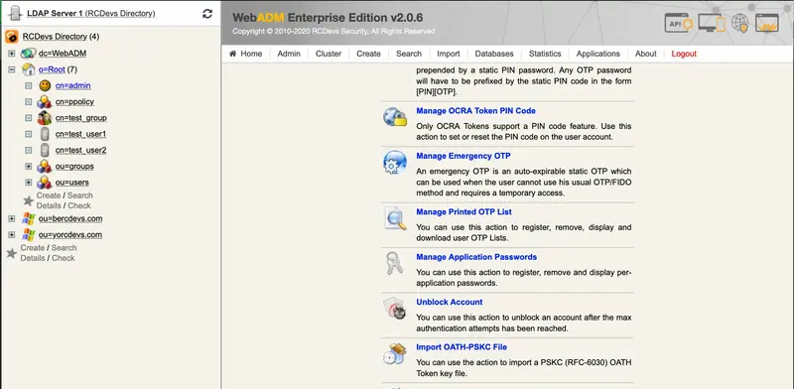Image resolution: width=794 pixels, height=389 pixels.
Task: Open the About menu
Action: coord(646,54)
